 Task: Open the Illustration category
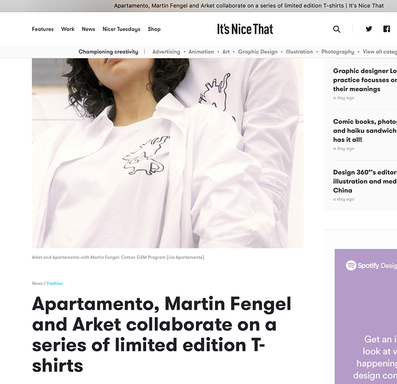300,52
